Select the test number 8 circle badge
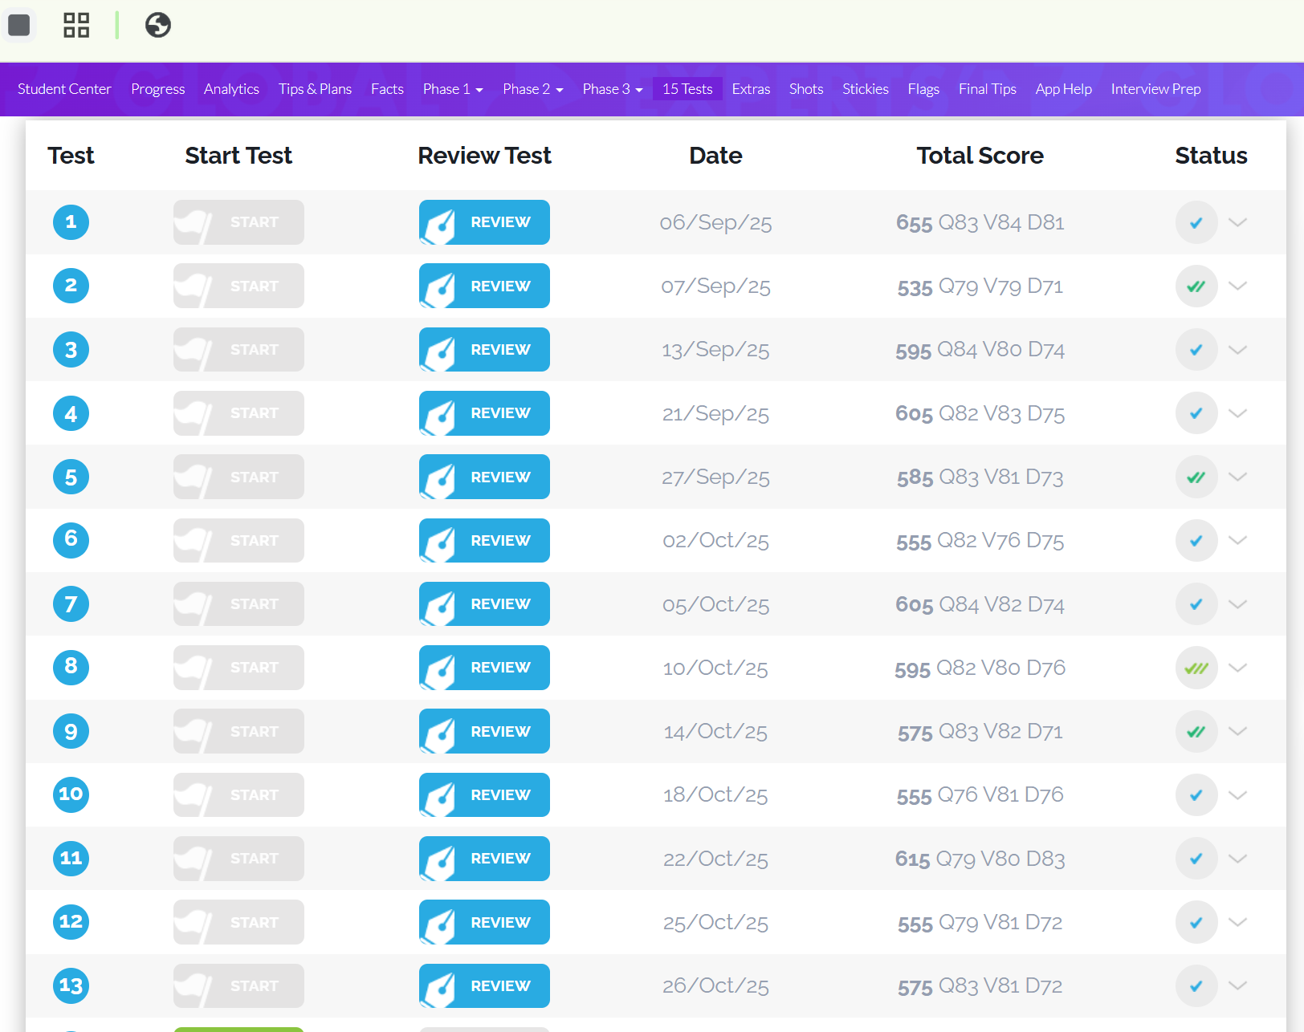 tap(71, 667)
